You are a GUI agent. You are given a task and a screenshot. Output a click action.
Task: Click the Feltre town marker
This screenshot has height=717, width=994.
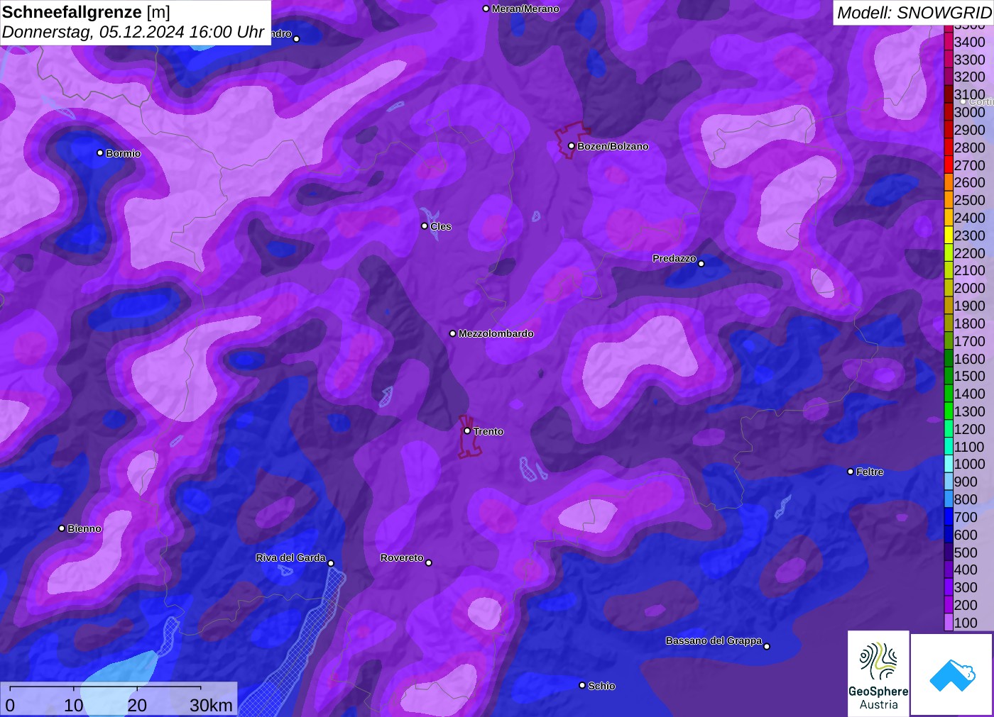point(851,472)
